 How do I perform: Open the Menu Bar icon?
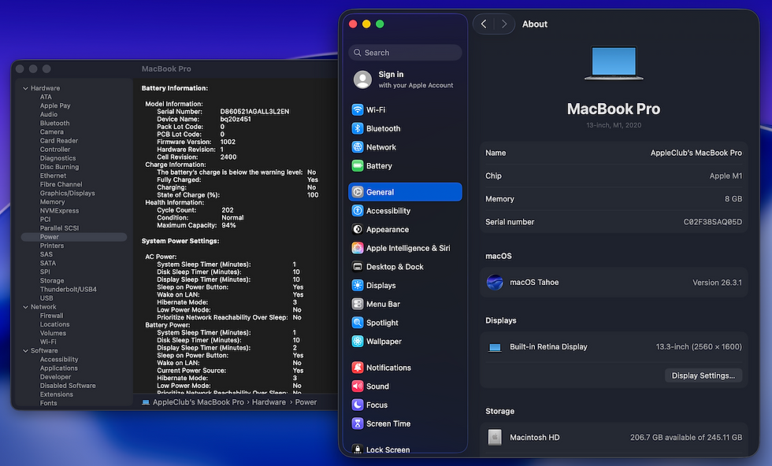(x=358, y=304)
